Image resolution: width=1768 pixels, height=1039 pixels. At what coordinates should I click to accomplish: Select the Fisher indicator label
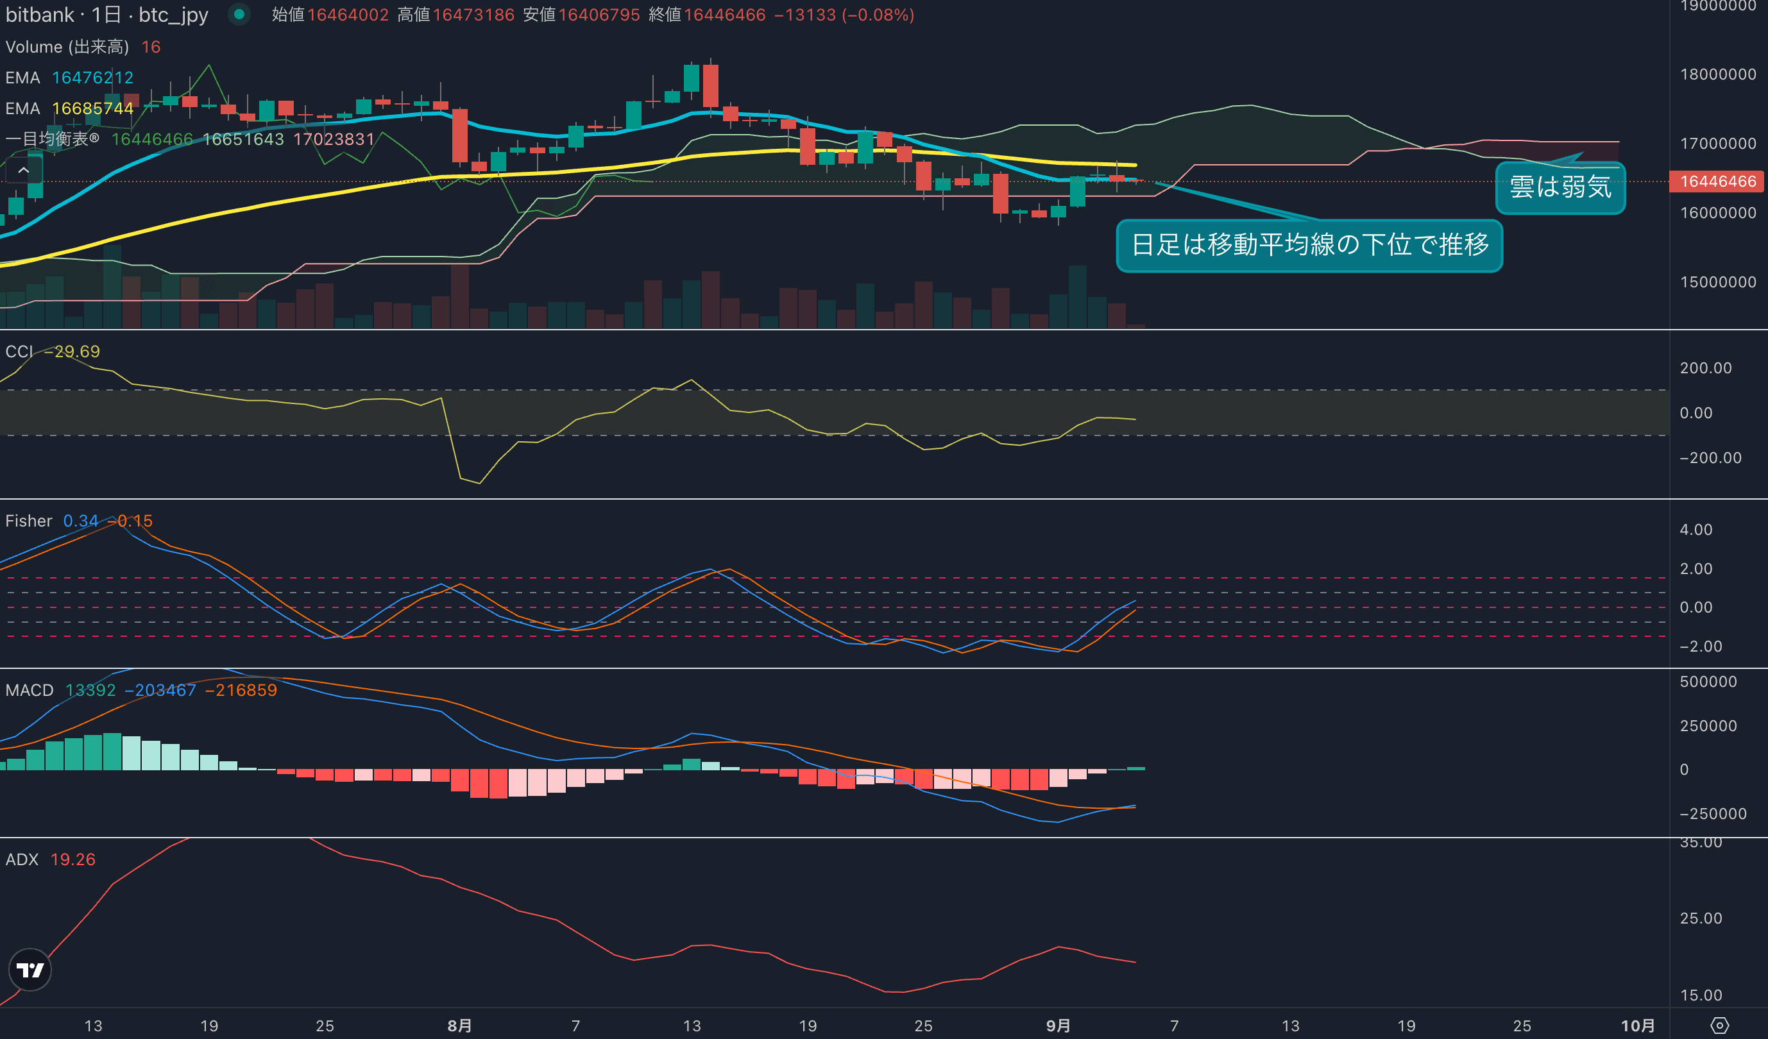pyautogui.click(x=29, y=521)
